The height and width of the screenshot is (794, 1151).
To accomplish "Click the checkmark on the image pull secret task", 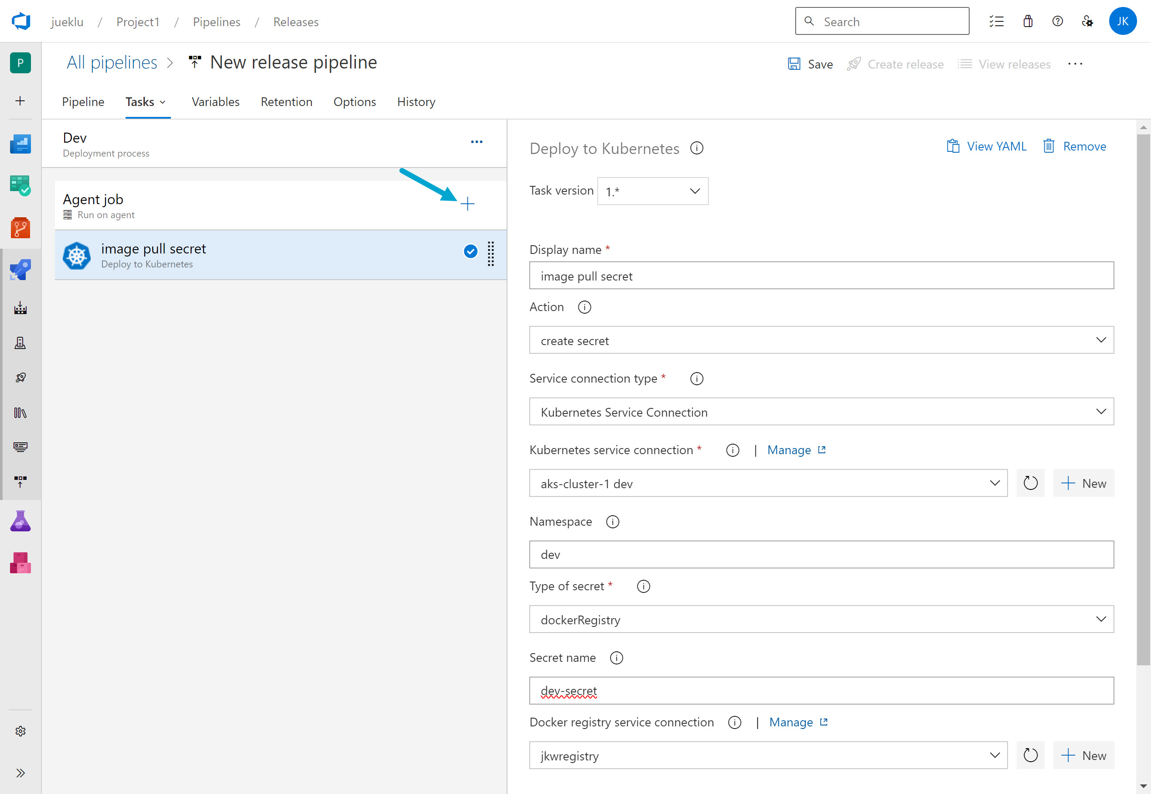I will 470,251.
